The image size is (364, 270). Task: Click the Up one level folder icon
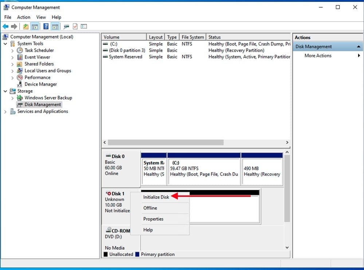26,27
